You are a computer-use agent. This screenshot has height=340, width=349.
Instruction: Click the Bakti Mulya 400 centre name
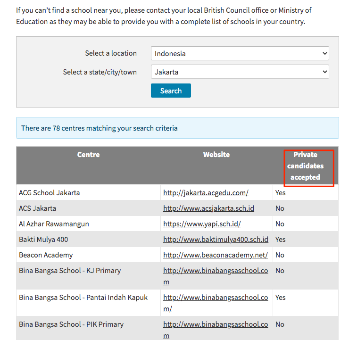pos(43,240)
